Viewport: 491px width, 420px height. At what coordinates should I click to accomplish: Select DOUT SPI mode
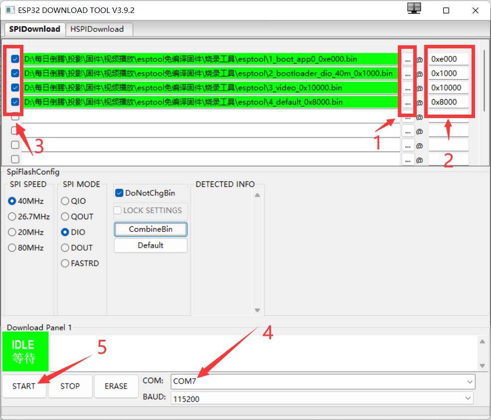point(77,248)
